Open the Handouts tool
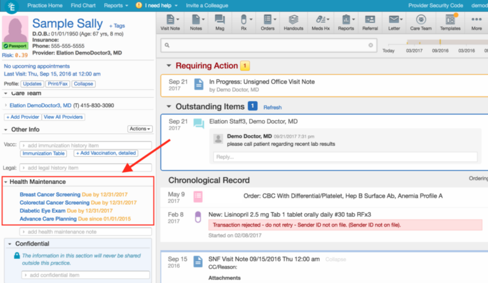 pos(293,22)
